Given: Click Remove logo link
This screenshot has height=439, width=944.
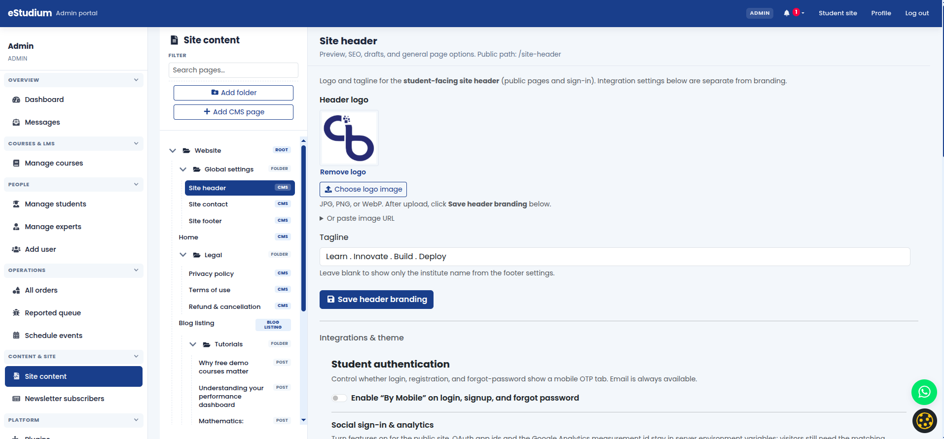Looking at the screenshot, I should (343, 172).
